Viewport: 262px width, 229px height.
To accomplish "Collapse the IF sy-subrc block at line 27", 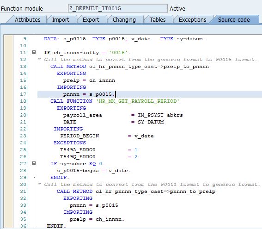I will point(34,163).
